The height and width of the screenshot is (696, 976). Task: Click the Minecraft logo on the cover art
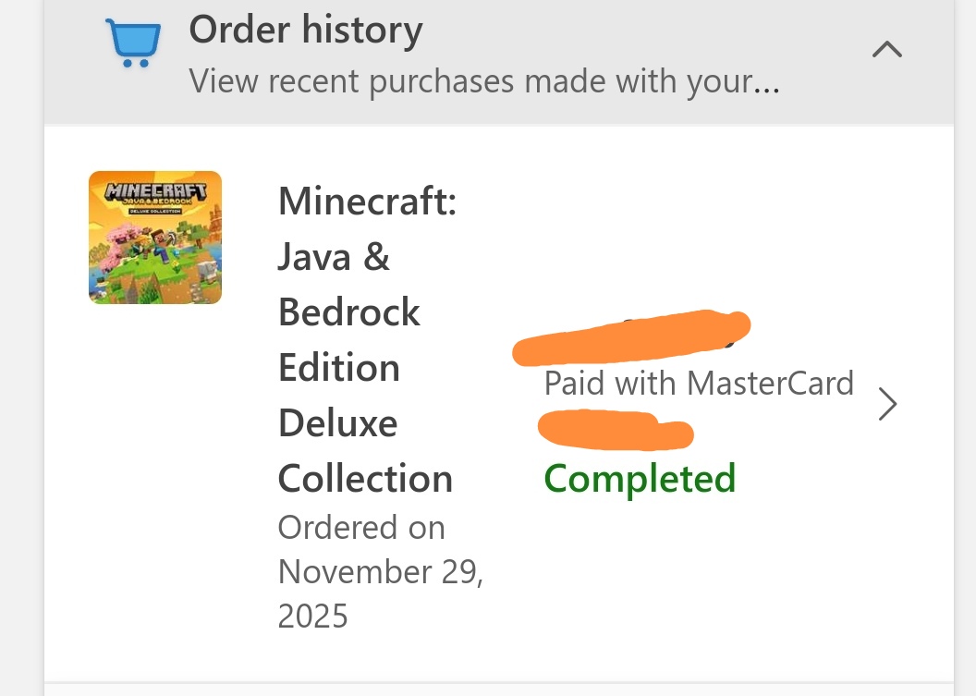pos(154,193)
